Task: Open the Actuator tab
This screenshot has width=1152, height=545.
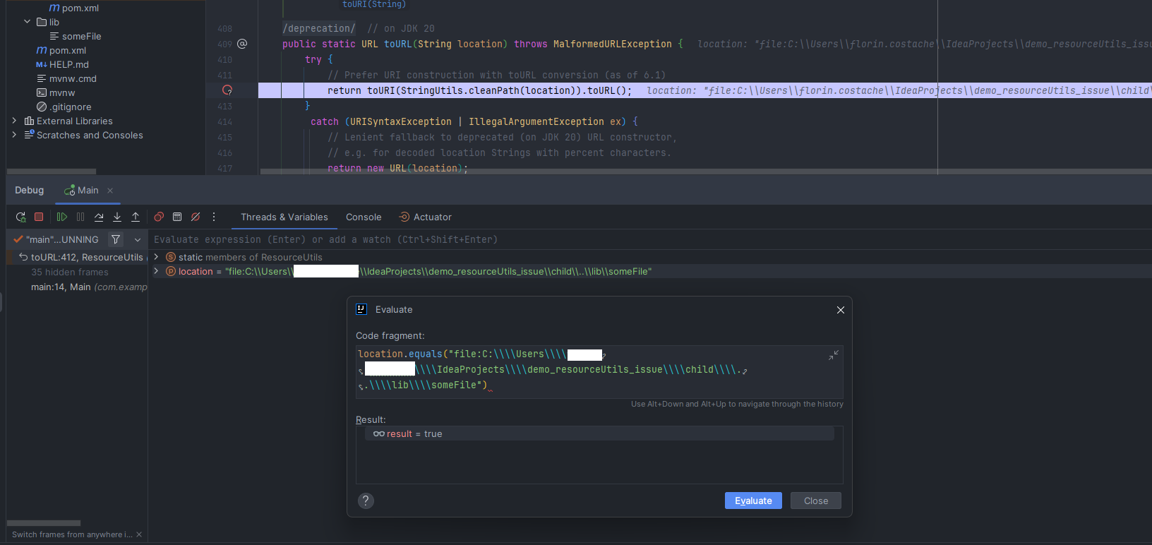Action: tap(426, 217)
